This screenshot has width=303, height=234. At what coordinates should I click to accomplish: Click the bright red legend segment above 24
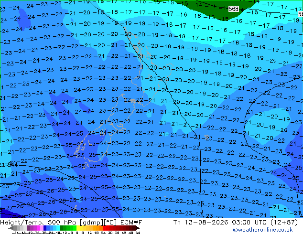click(x=104, y=228)
